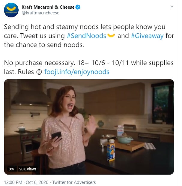Click the noodle emoji after #SendNoods
The height and width of the screenshot is (186, 182).
click(111, 35)
